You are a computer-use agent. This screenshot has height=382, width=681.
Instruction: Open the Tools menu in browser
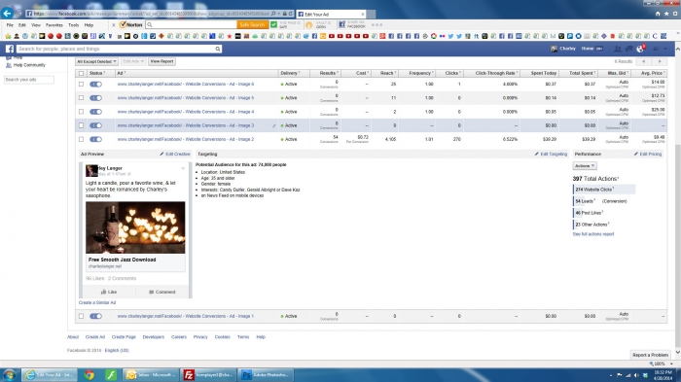coord(73,25)
